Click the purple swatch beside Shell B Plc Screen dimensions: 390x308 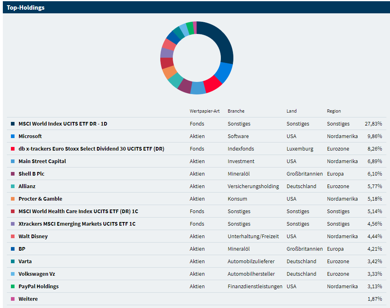point(13,174)
